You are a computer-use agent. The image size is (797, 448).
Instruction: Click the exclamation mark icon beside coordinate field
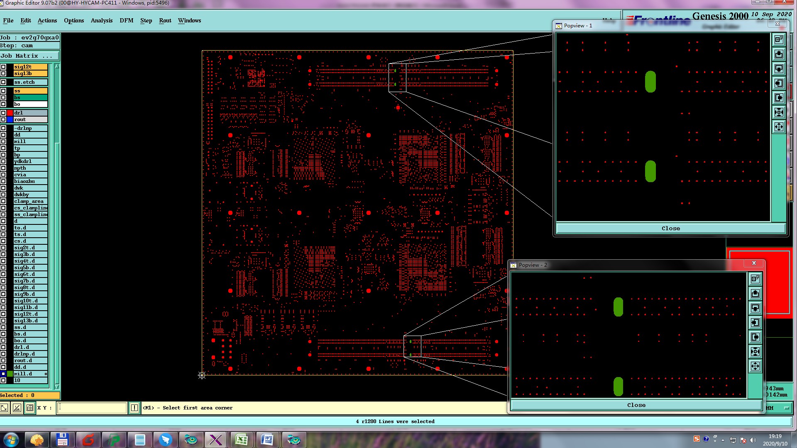(x=134, y=408)
